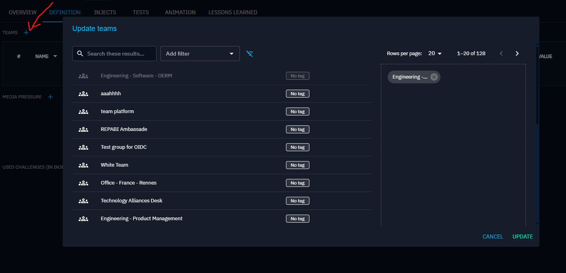Expand the Rows per page selector
Screen dimensions: 566x273
point(435,54)
